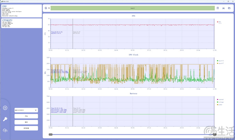Screen dimensions: 235x140
Task: Expand the device selection dropdown
Action: click(26, 110)
